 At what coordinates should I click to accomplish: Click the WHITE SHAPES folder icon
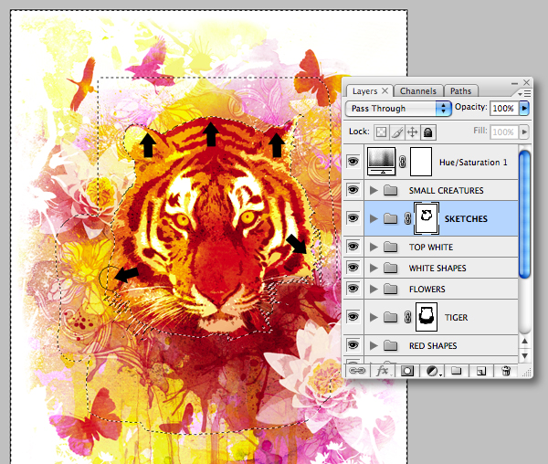point(390,268)
